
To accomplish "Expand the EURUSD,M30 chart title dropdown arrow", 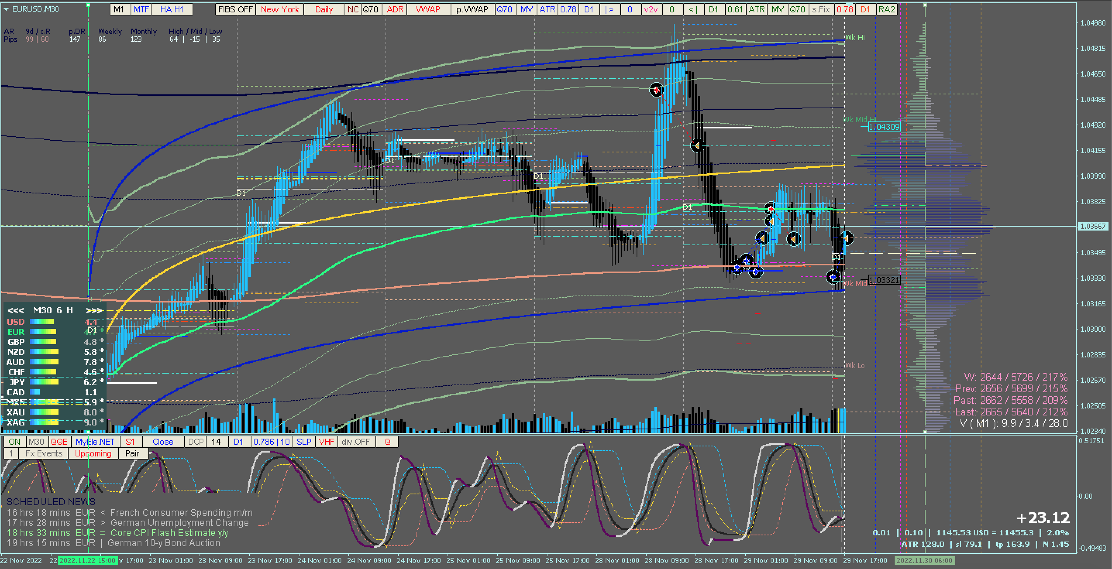I will [6, 9].
